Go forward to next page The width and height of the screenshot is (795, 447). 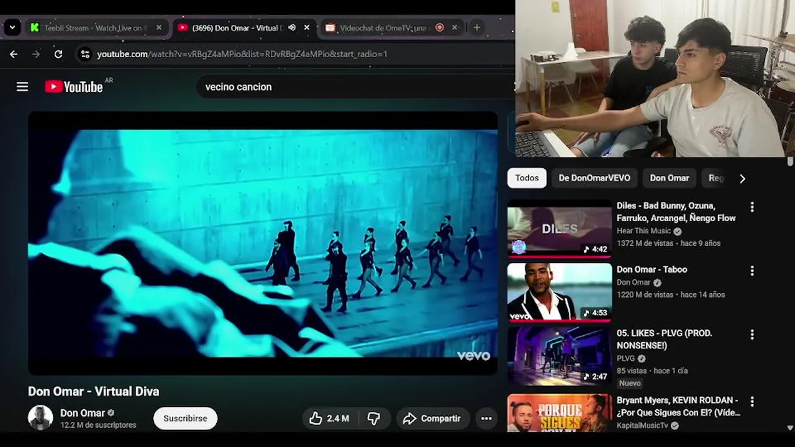[x=36, y=54]
